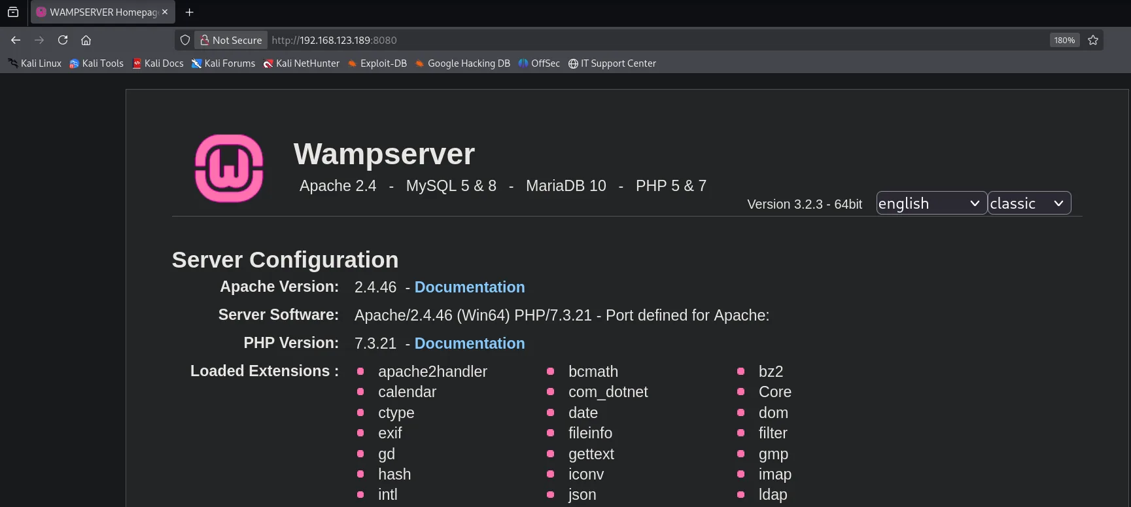Go to the browser Home page
1131x507 pixels.
(86, 40)
